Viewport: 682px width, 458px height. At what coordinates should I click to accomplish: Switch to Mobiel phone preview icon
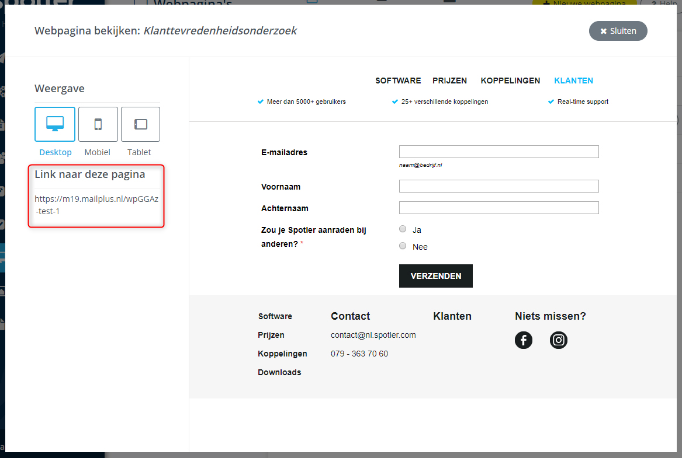(98, 124)
